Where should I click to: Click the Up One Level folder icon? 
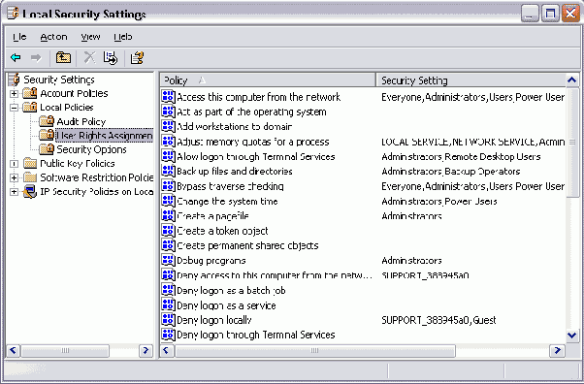[x=63, y=58]
